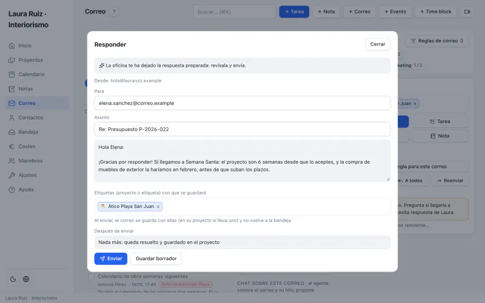Open Miembros in the sidebar
The height and width of the screenshot is (303, 485).
pos(37,161)
